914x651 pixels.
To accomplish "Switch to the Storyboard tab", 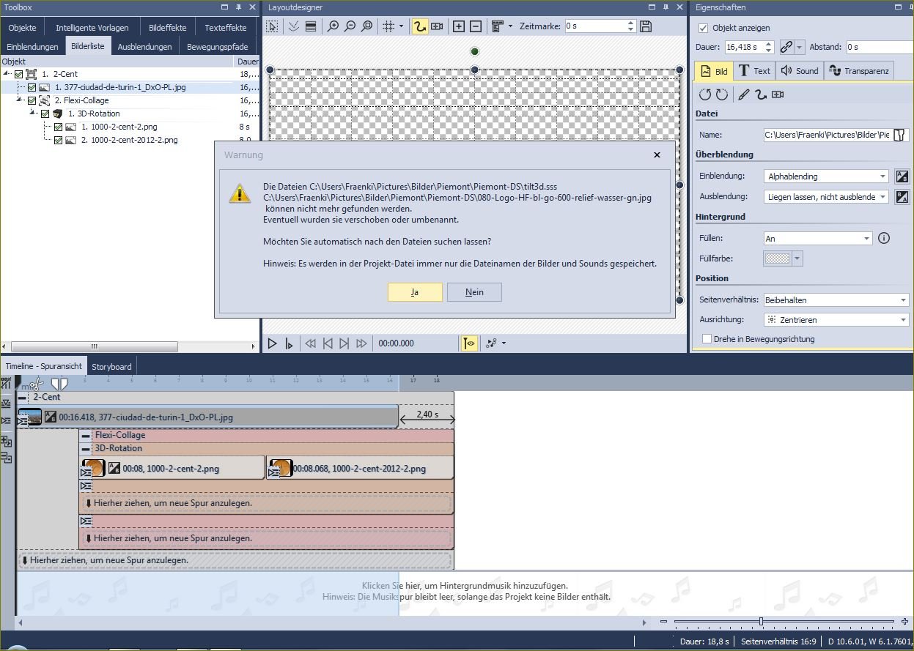I will 111,367.
